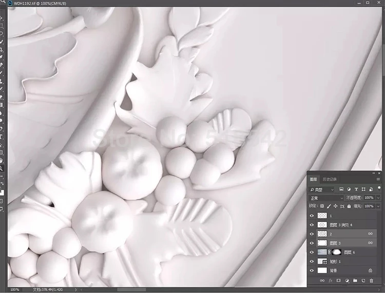Filter layers by shape layer icon
The height and width of the screenshot is (298, 385).
[x=363, y=189]
